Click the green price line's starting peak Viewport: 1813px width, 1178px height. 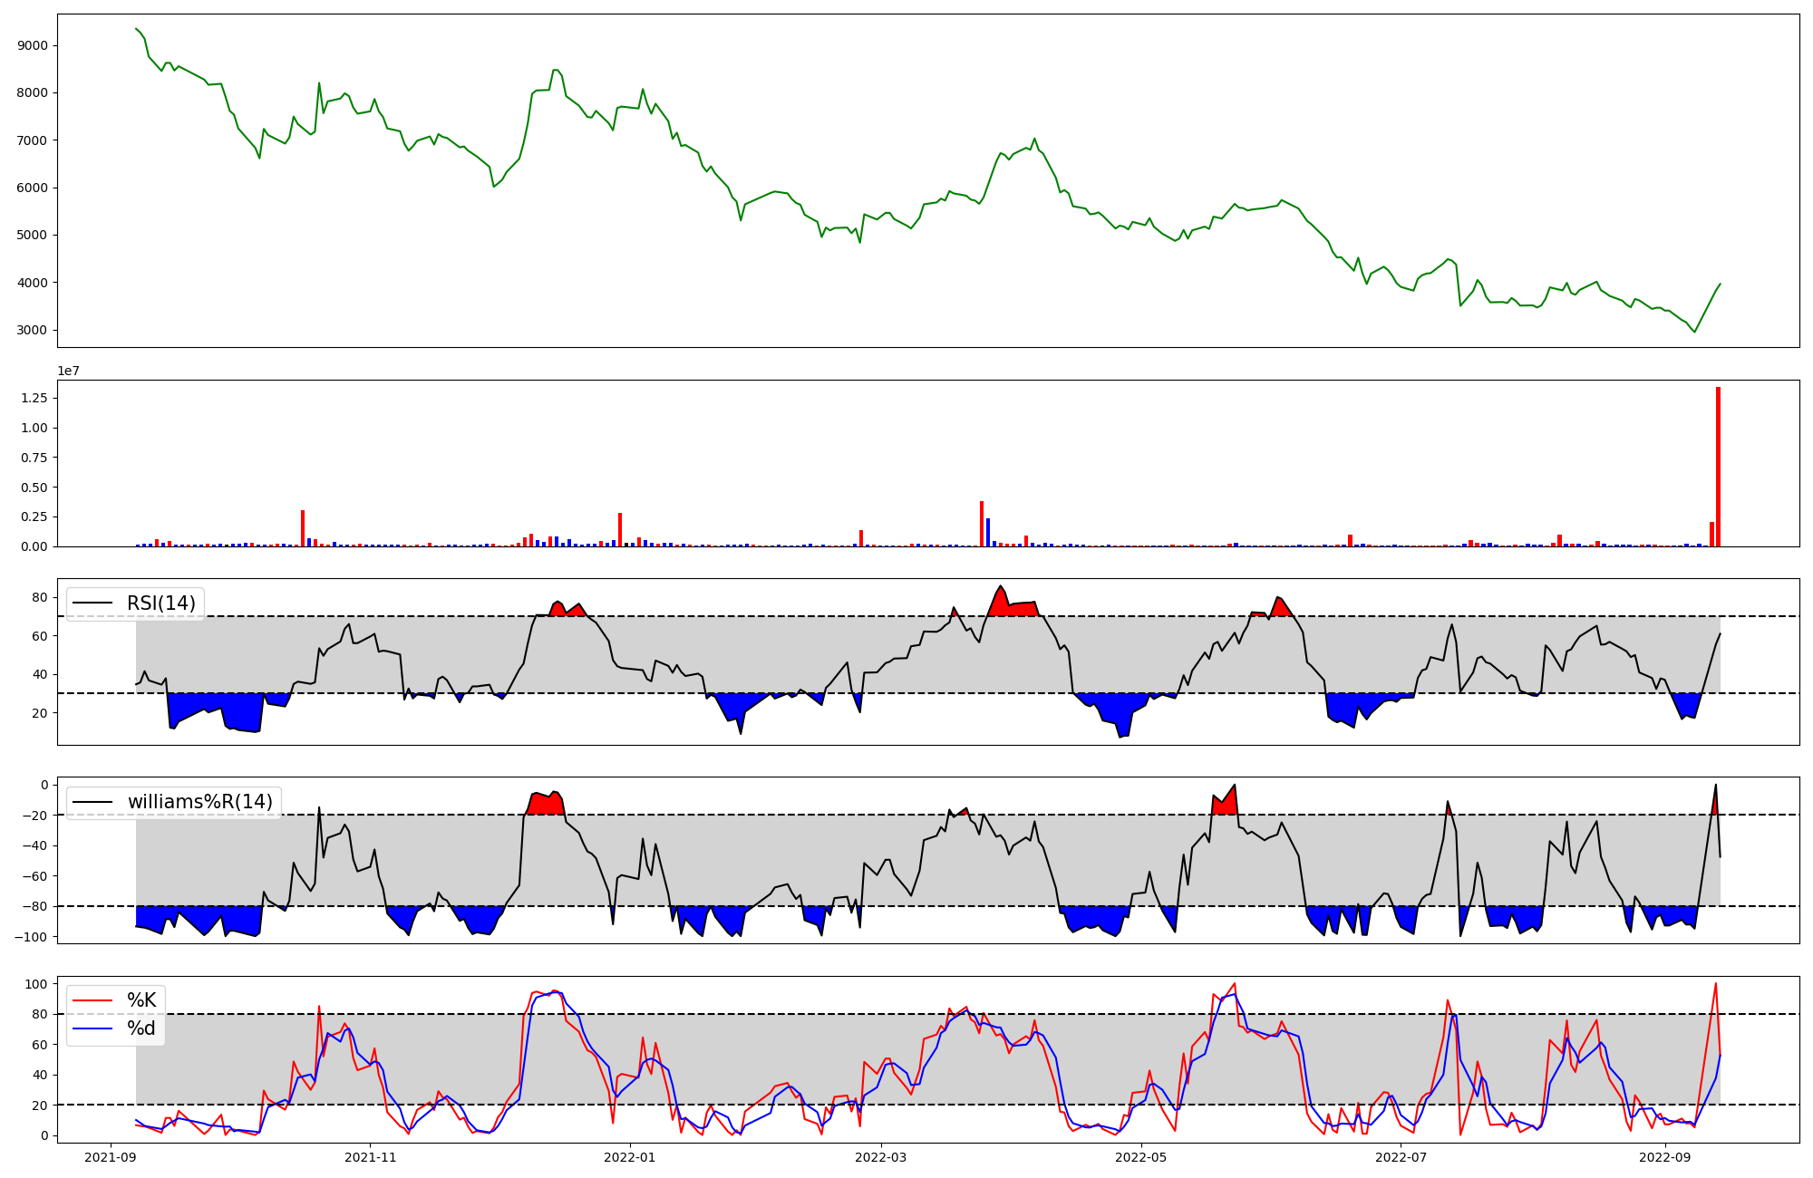[x=136, y=29]
